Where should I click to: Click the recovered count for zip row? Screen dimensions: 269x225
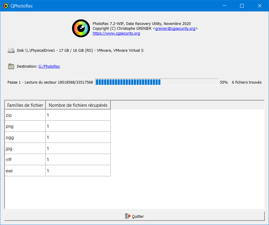tap(78, 115)
